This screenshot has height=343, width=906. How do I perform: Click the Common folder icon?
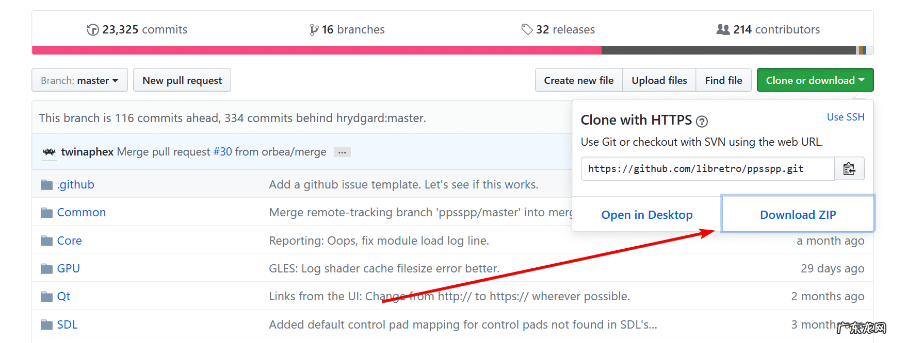click(x=47, y=213)
